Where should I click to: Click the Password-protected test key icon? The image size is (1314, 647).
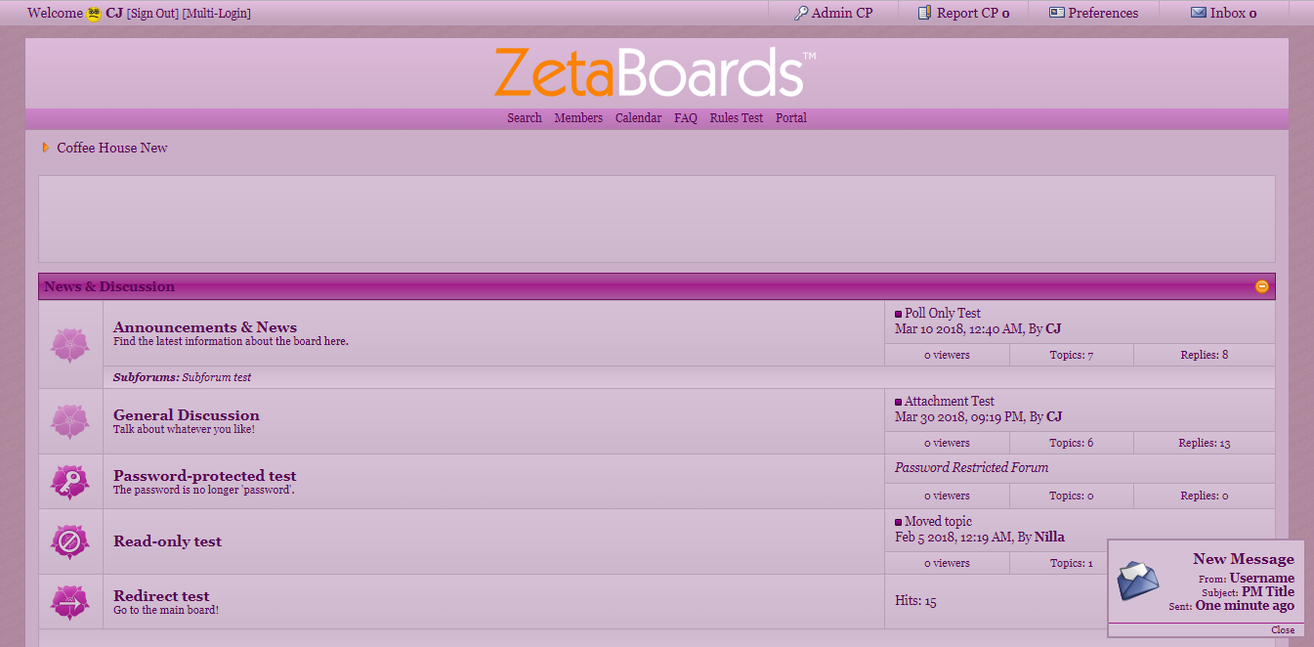tap(70, 482)
